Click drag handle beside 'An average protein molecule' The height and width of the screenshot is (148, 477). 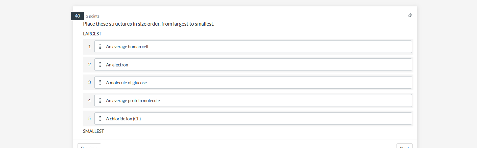coord(100,100)
